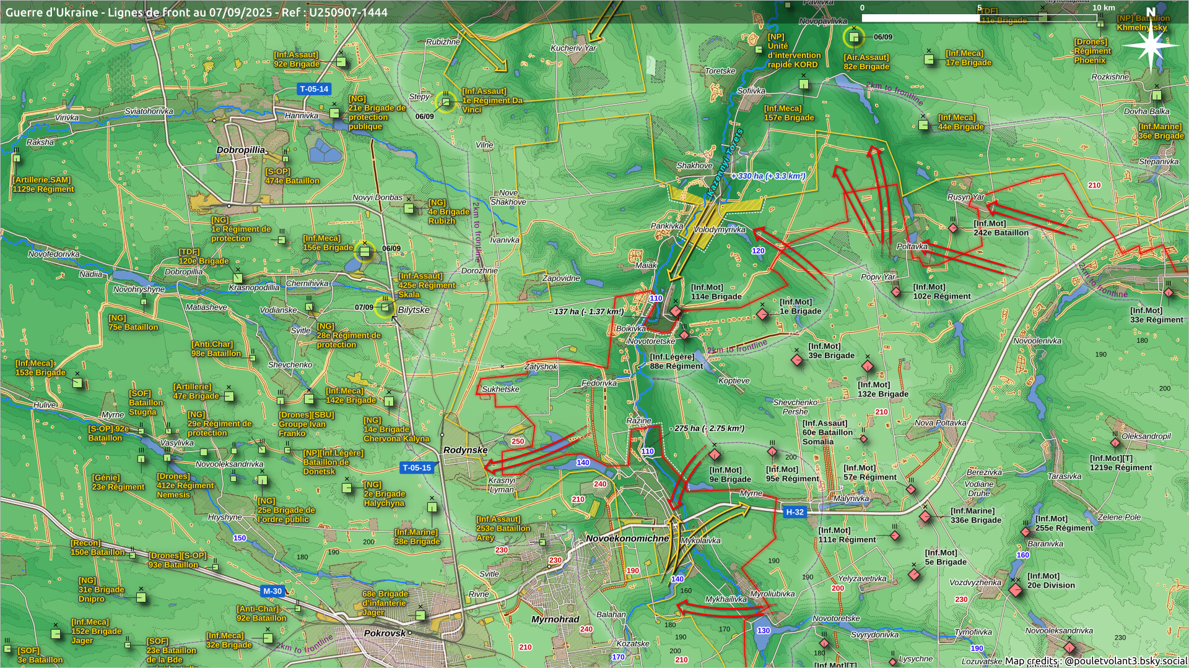Click the 1e Régiment Da Vinci unit marker

(x=445, y=101)
